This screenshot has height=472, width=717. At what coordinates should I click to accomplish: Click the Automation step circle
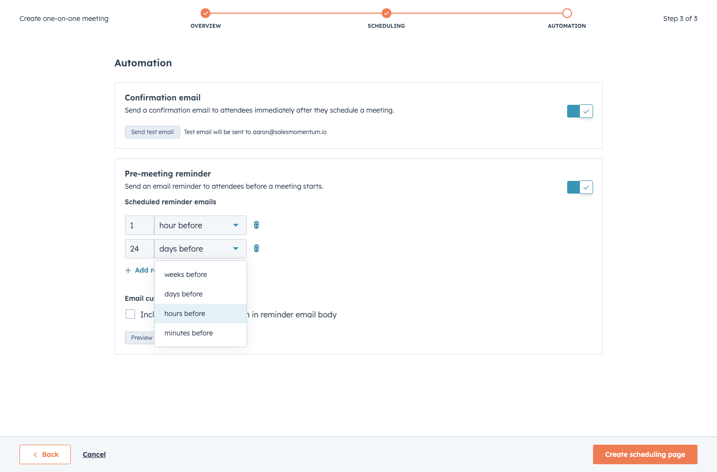click(567, 13)
